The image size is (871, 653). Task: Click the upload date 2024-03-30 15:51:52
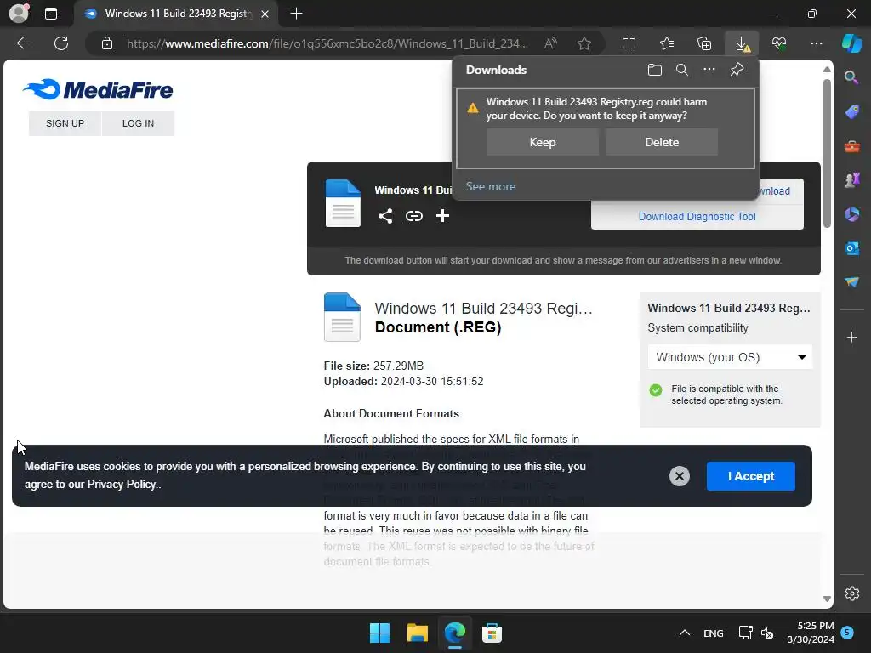click(431, 382)
